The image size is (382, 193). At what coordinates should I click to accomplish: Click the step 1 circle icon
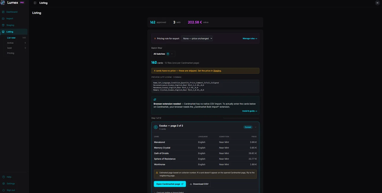coord(156,127)
